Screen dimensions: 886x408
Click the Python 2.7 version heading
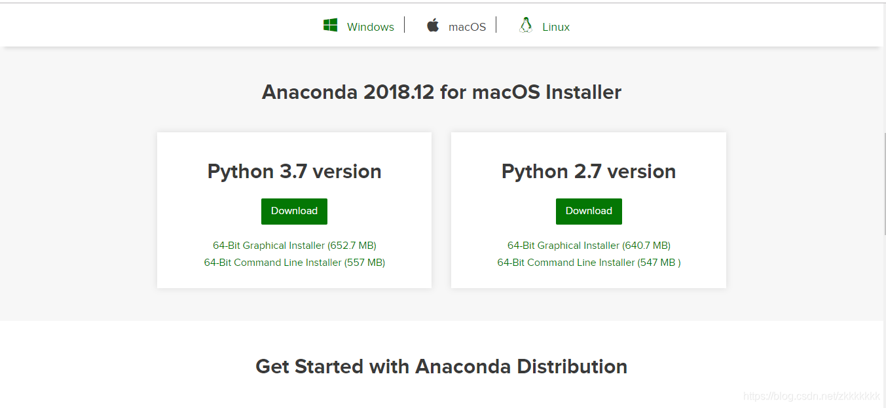coord(589,172)
